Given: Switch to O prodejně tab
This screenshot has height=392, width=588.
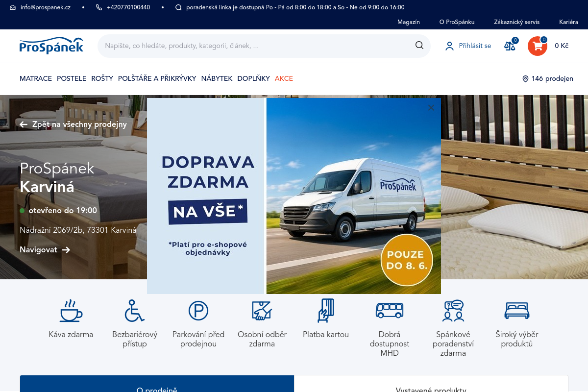Looking at the screenshot, I should pyautogui.click(x=157, y=384).
